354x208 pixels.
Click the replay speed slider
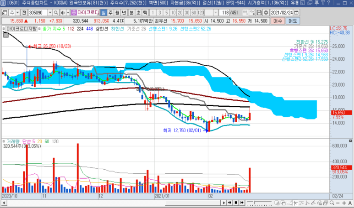pyautogui.click(x=259, y=203)
